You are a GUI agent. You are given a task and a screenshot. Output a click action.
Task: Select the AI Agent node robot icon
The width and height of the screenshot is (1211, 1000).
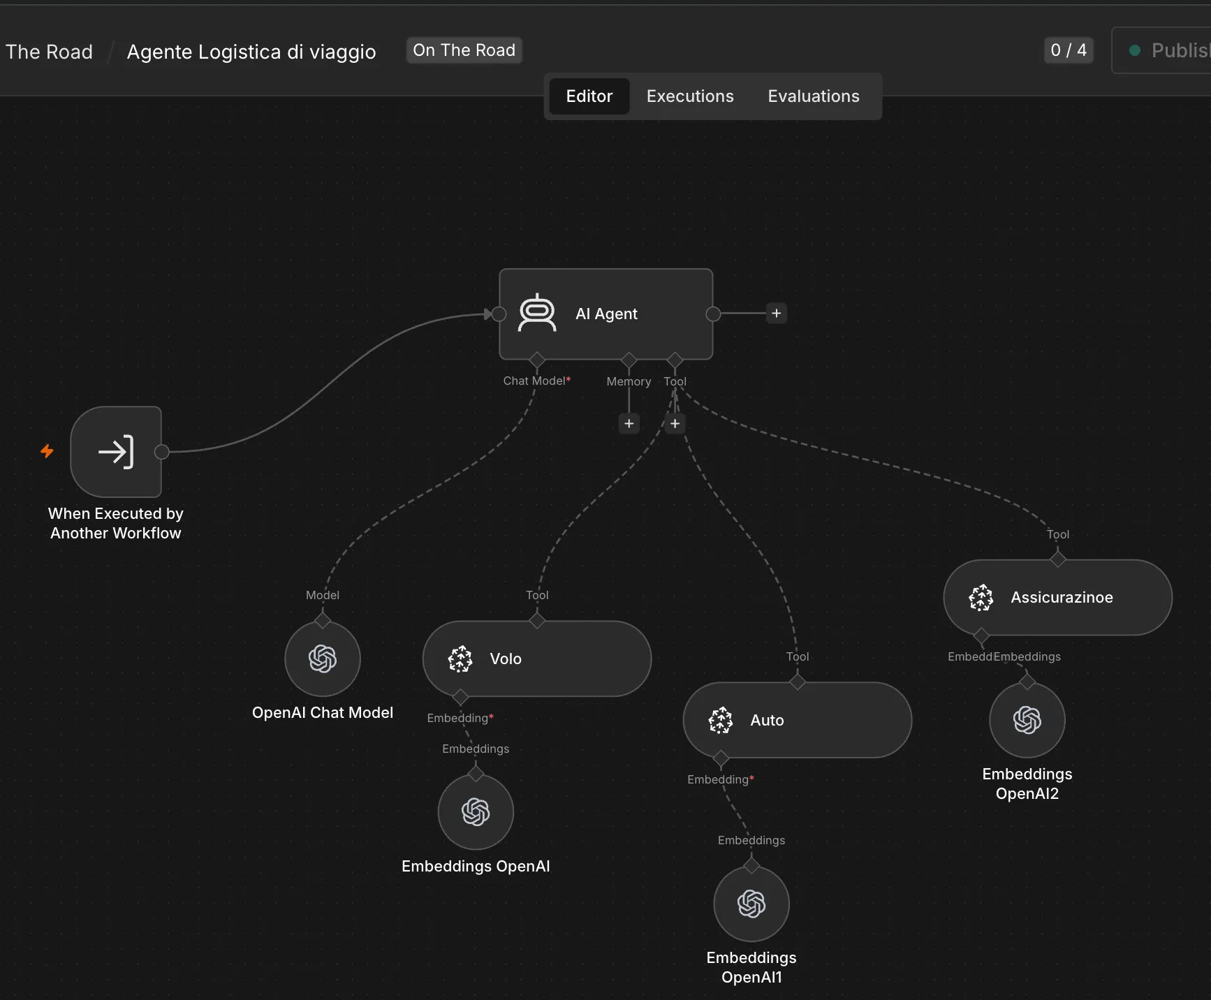click(536, 313)
